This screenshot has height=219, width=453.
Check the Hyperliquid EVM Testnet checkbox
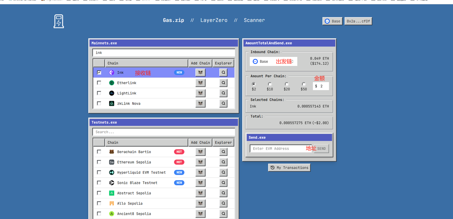(99, 172)
